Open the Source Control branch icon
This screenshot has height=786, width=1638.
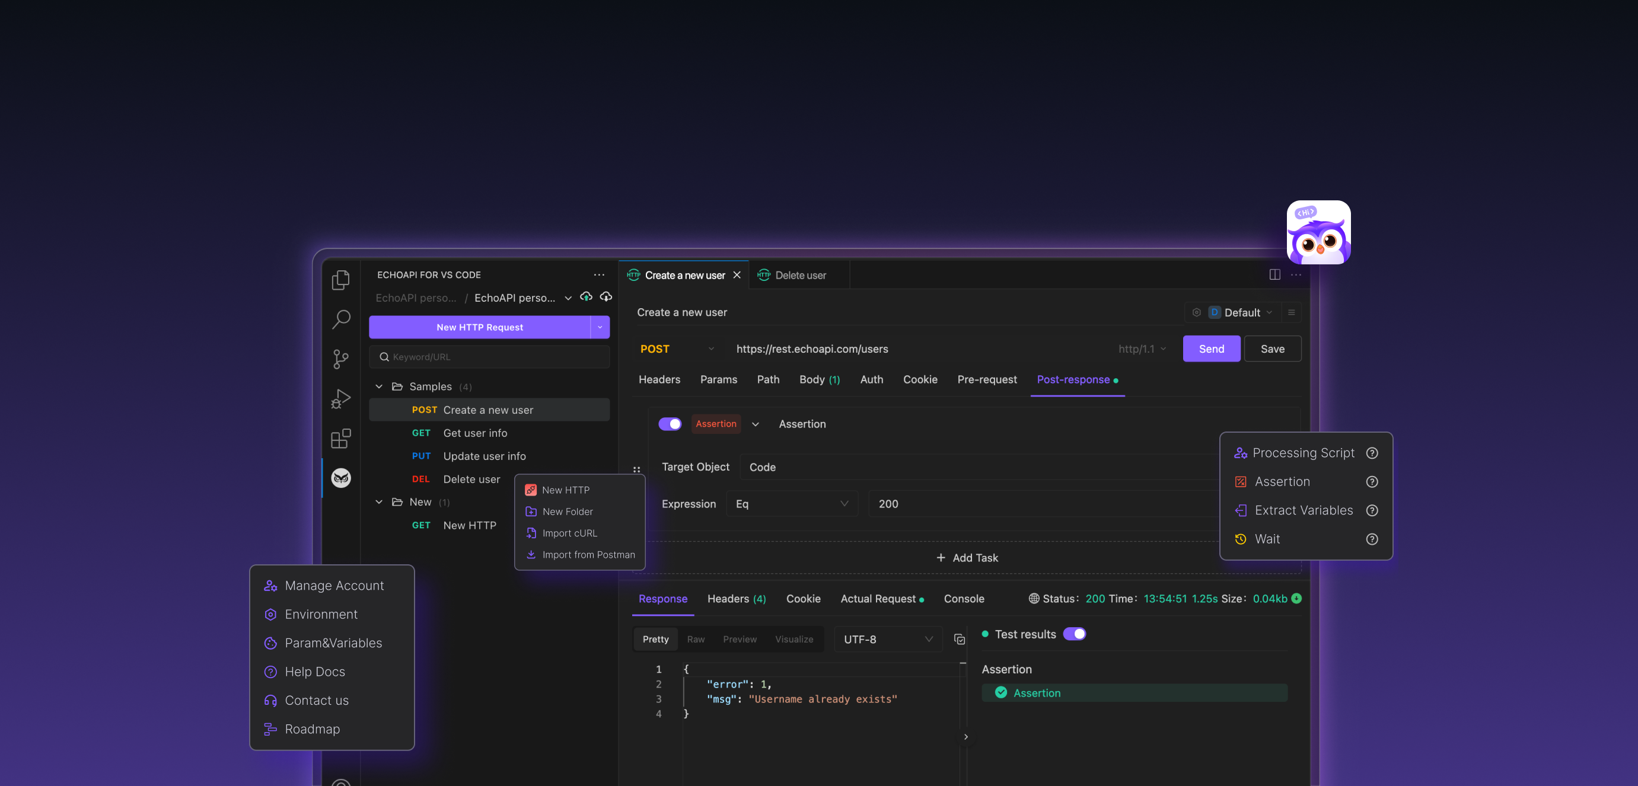[x=341, y=359]
